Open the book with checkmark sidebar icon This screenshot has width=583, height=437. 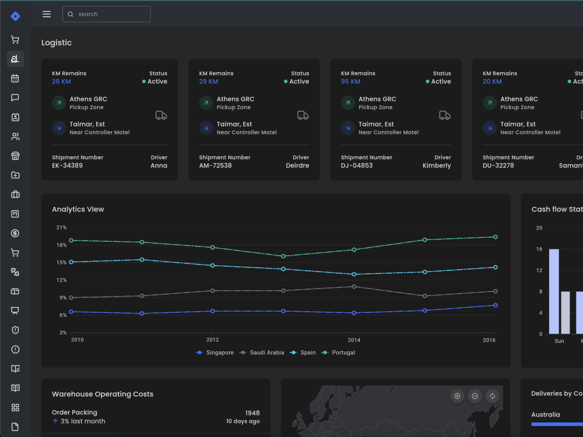[x=15, y=369]
